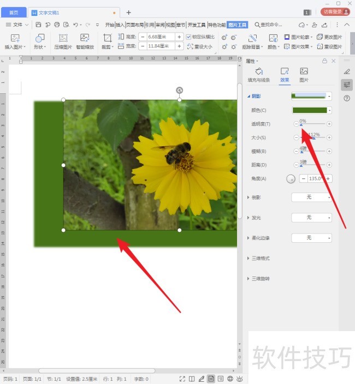The width and height of the screenshot is (355, 384).
Task: Switch to the Page Layout ribbon tab
Action: coord(135,25)
